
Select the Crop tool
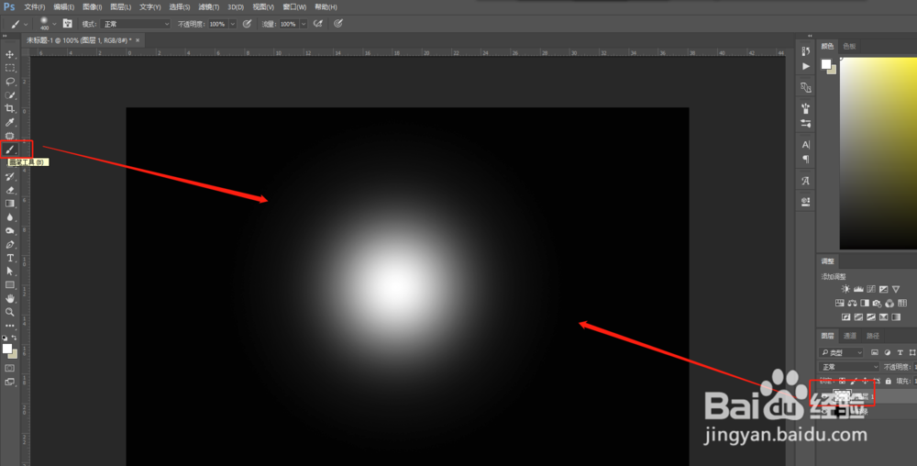[10, 109]
